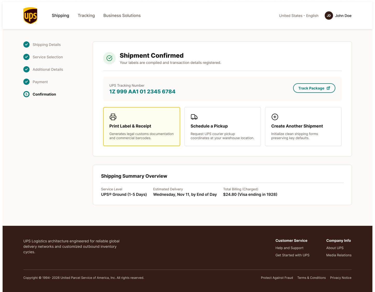Open Terms & Conditions link

click(x=312, y=278)
